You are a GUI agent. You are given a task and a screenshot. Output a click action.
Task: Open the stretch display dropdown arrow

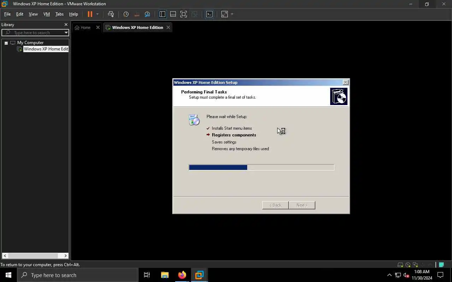tap(232, 14)
